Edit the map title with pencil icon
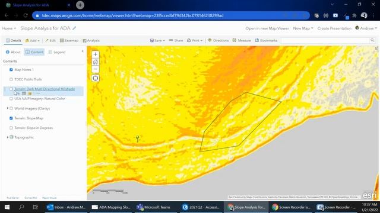Image resolution: width=380 pixels, height=213 pixels. click(74, 28)
